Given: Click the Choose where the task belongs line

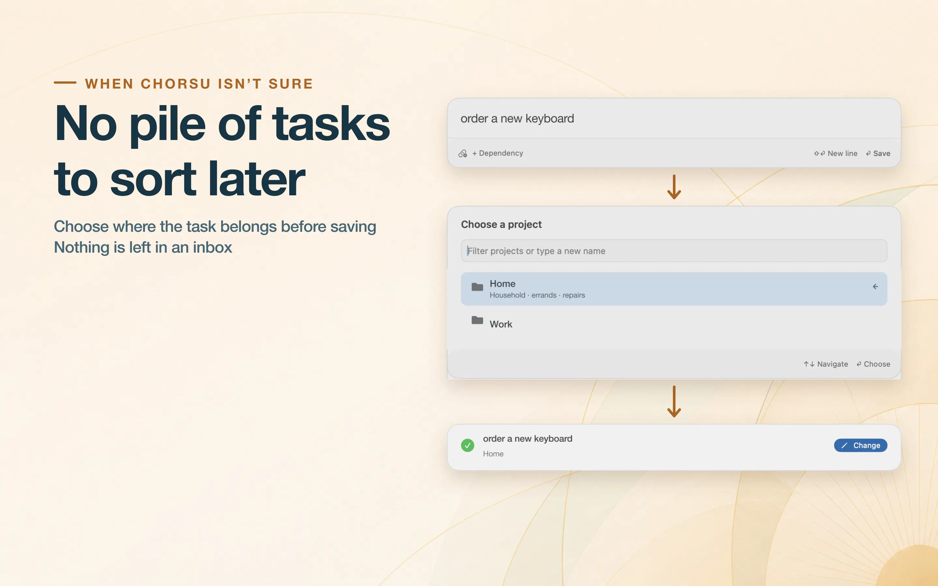Looking at the screenshot, I should (215, 227).
